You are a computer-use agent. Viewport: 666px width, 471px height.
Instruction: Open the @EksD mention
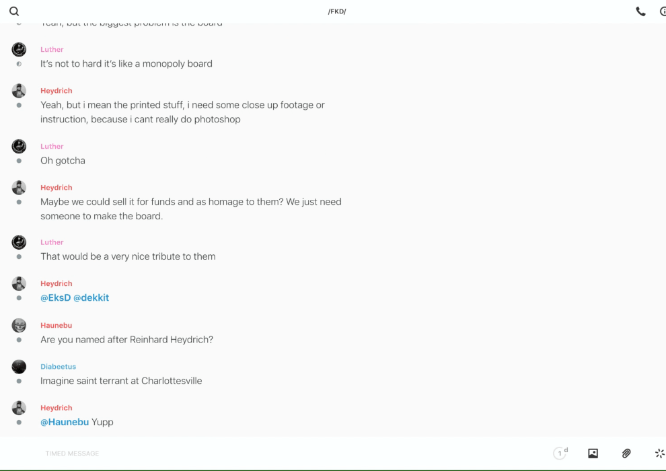(55, 297)
